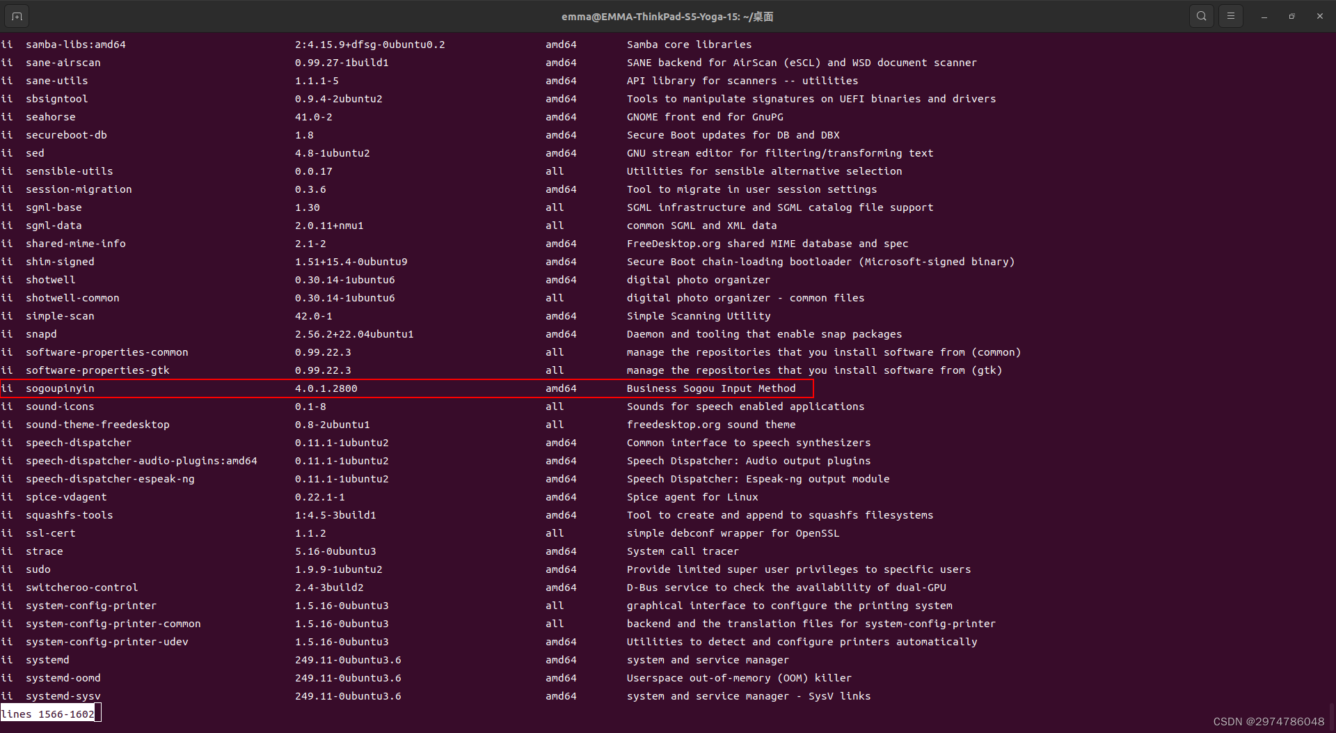Select the version 4.0.1.2800

pos(326,388)
